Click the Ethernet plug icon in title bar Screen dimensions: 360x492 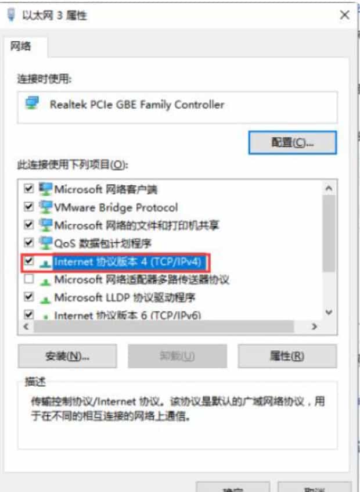click(x=11, y=15)
